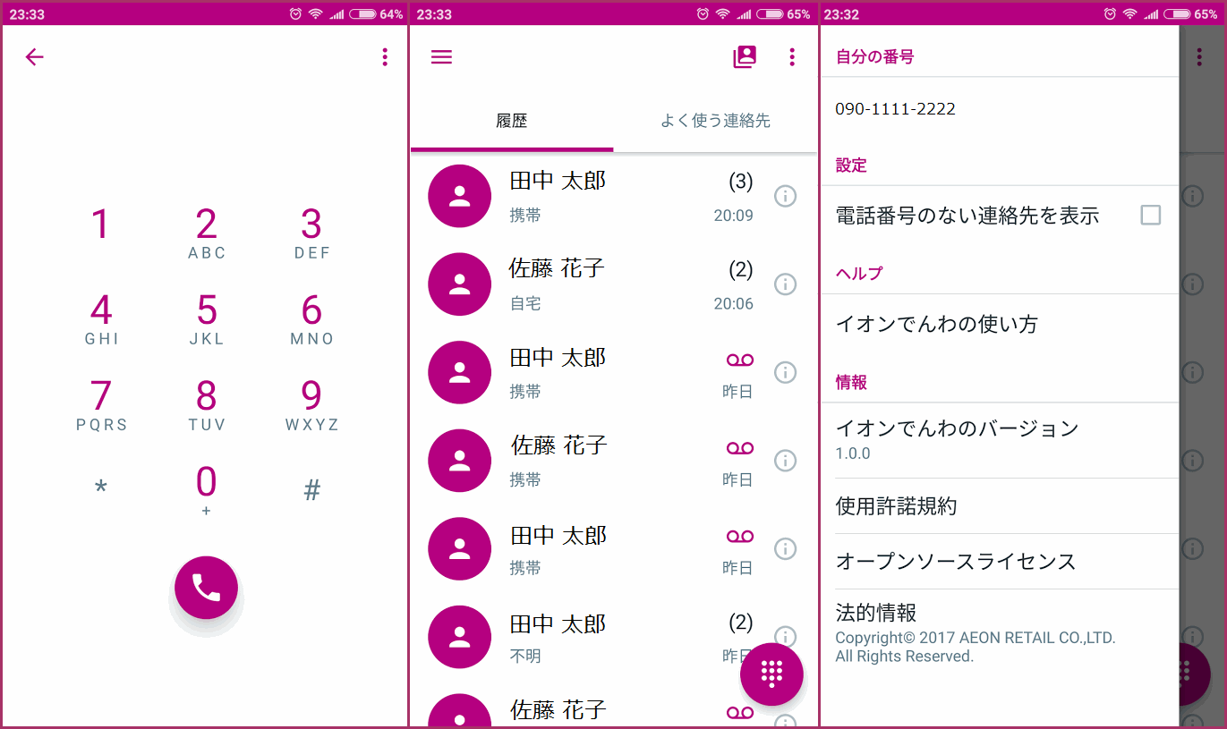Open info for 佐藤 花子 call at 20:06
Viewport: 1227px width, 729px height.
[x=785, y=284]
